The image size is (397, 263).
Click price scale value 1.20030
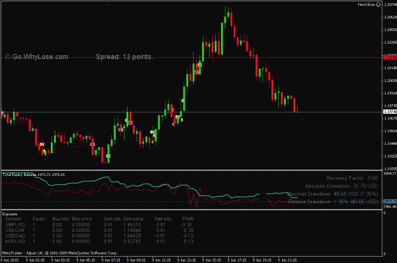pyautogui.click(x=391, y=81)
